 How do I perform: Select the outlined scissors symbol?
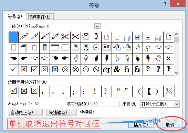pyautogui.click(x=65, y=37)
